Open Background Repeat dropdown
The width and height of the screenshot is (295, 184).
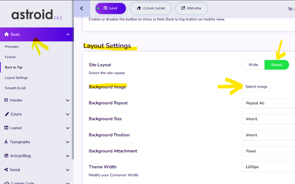268,103
